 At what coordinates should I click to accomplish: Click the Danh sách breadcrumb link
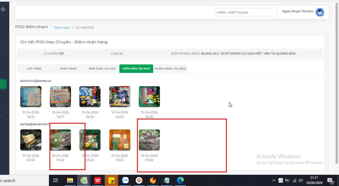[62, 28]
